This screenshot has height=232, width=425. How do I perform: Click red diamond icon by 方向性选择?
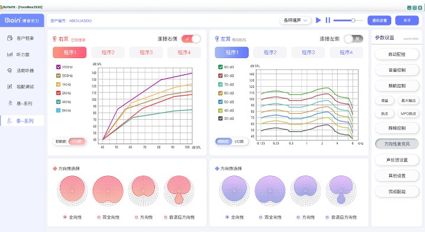click(55, 169)
